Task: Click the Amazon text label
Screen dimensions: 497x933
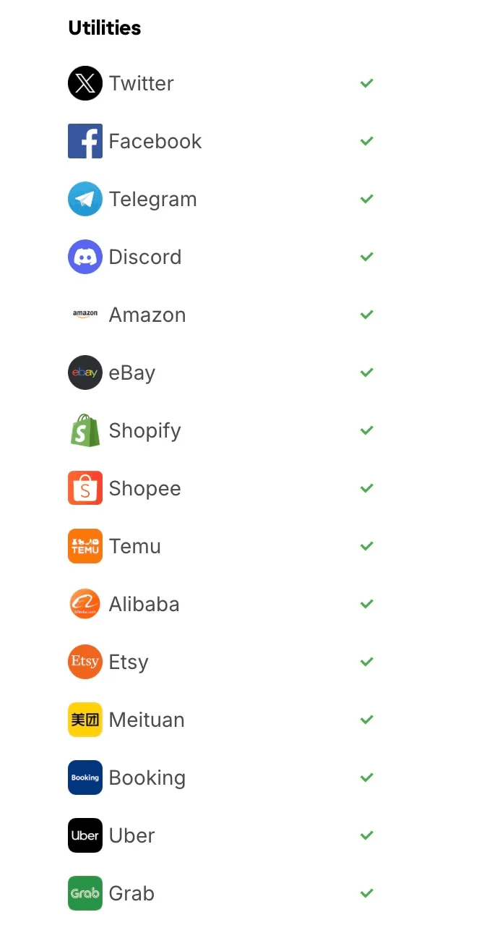Action: (x=147, y=315)
